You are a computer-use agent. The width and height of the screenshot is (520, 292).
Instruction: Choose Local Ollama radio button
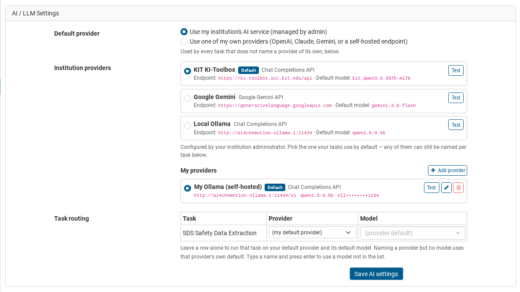[188, 126]
